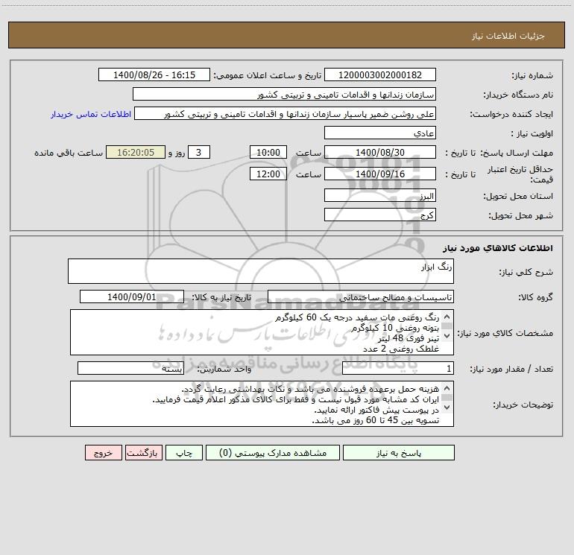Click تاریخ نیاز به کالا field 1400/09/01
The height and width of the screenshot is (555, 574).
(132, 296)
